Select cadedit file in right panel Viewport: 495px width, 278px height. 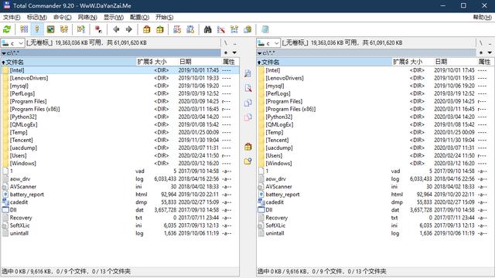point(375,202)
